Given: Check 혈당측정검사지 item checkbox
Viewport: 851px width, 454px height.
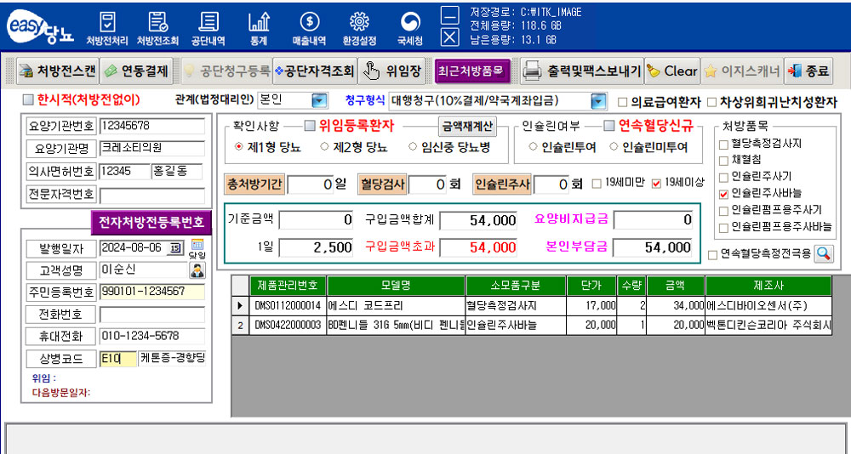Looking at the screenshot, I should coord(722,145).
